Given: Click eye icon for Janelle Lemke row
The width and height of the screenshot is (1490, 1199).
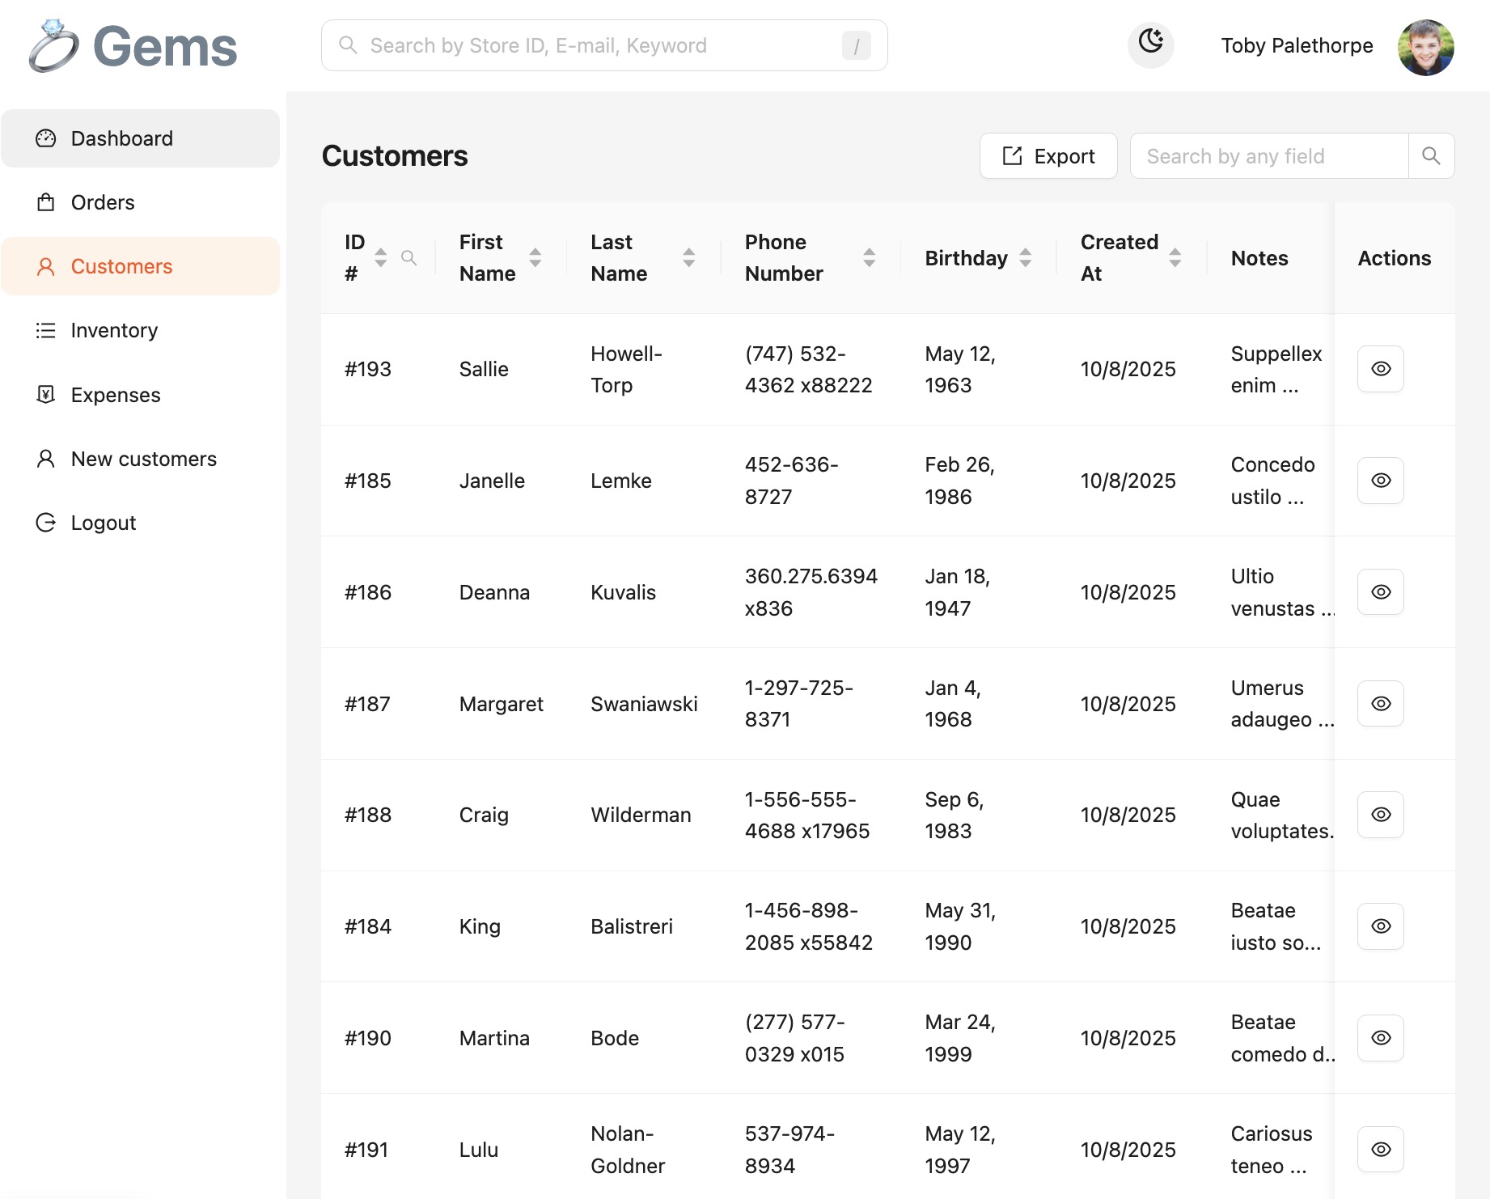Looking at the screenshot, I should point(1380,481).
